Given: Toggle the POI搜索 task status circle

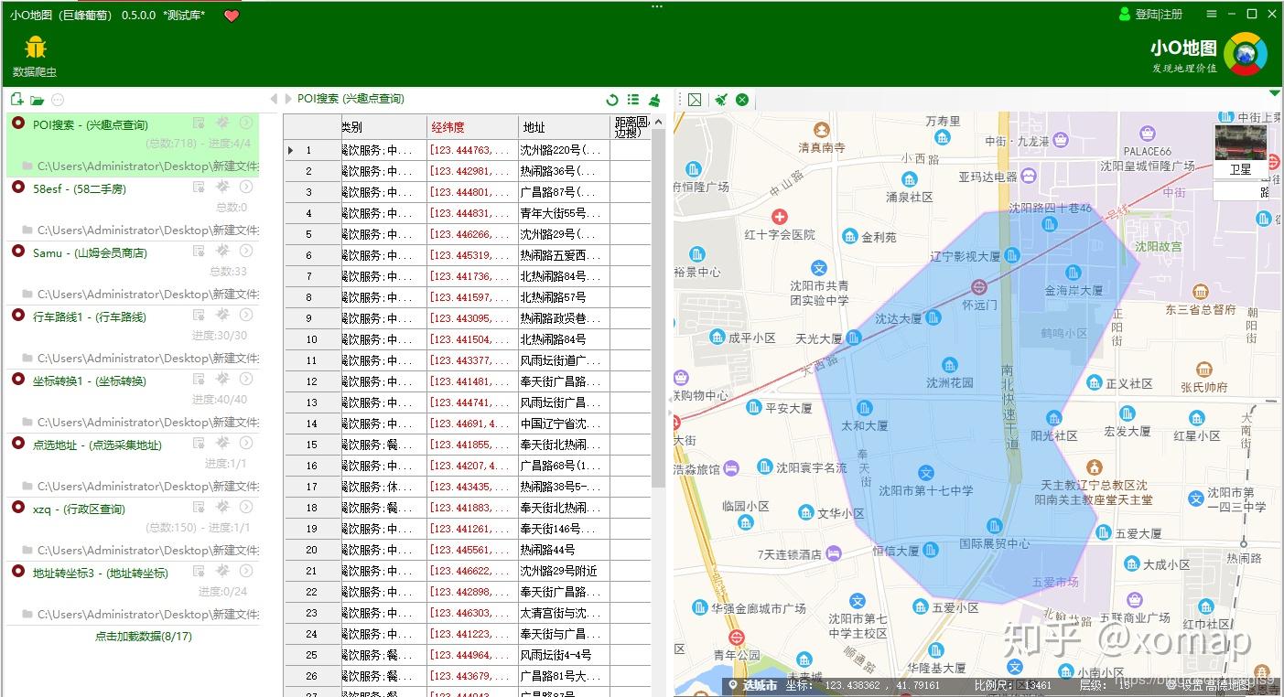Looking at the screenshot, I should click(17, 123).
